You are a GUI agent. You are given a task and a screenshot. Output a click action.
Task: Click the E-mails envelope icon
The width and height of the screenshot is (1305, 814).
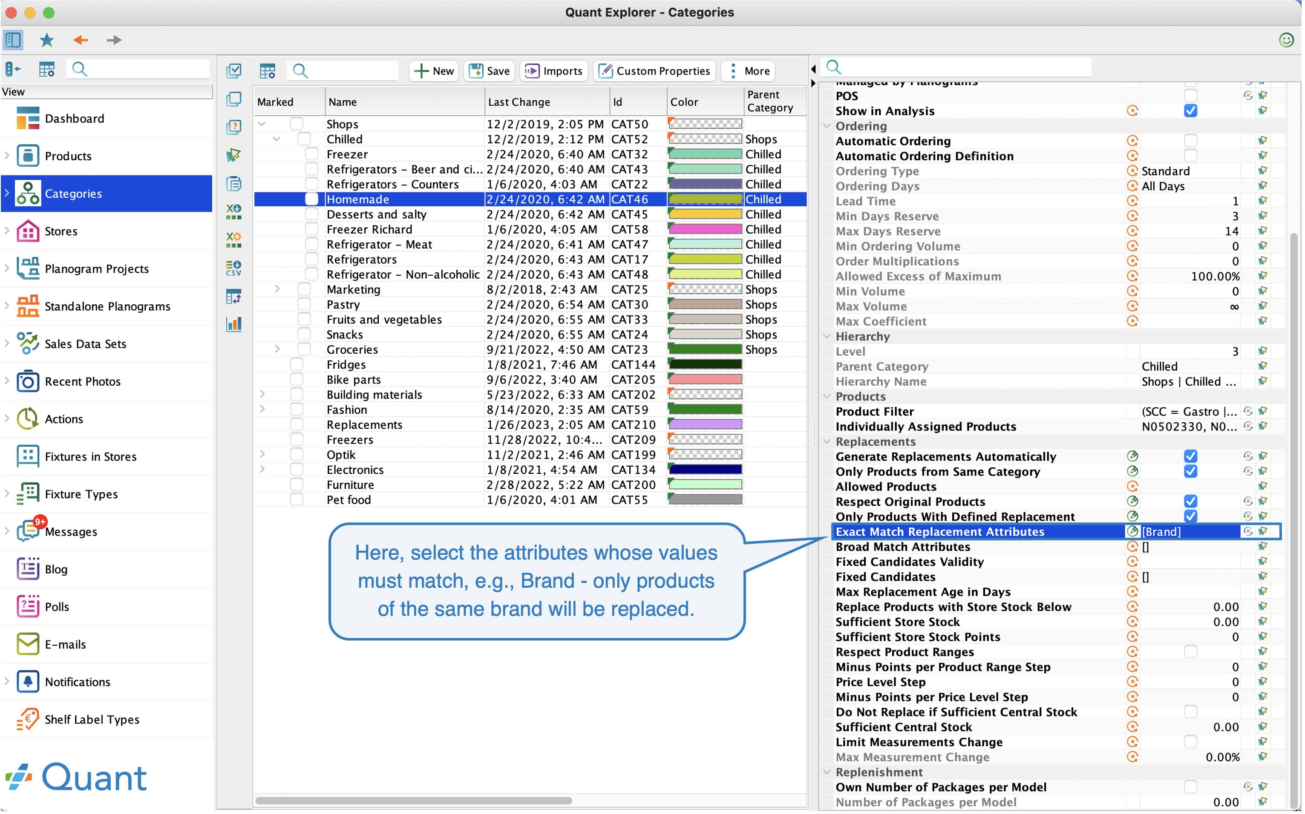click(27, 644)
